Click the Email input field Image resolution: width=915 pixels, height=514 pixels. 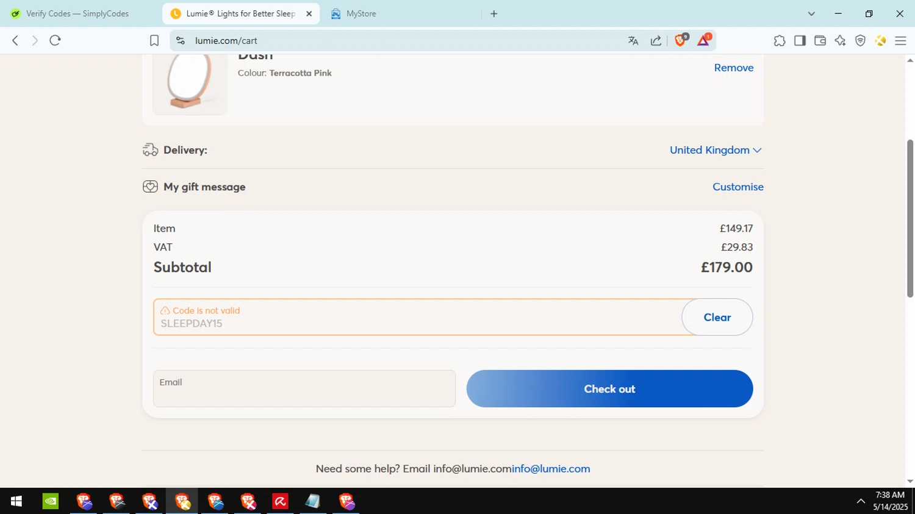[304, 388]
